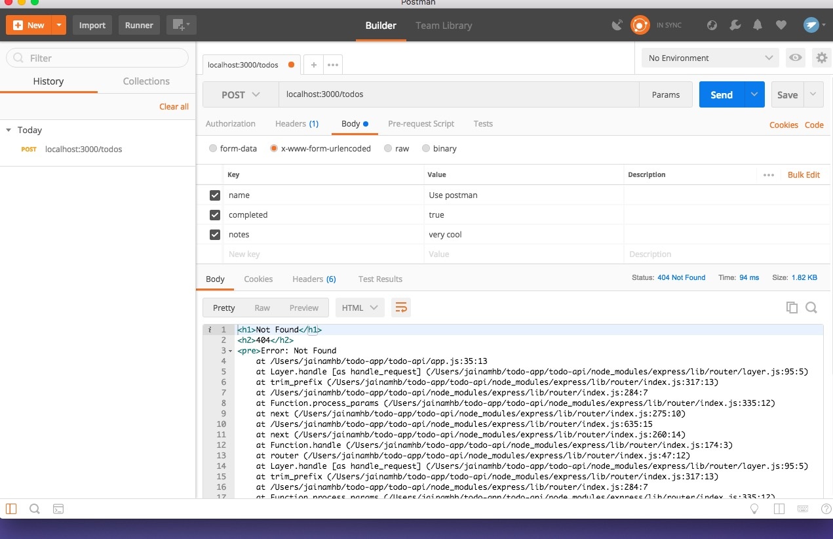This screenshot has height=539, width=833.
Task: Uncheck the 'completed' parameter checkbox
Action: pyautogui.click(x=215, y=215)
